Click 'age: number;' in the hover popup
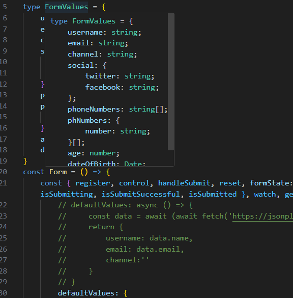Image resolution: width=293 pixels, height=298 pixels. (94, 153)
